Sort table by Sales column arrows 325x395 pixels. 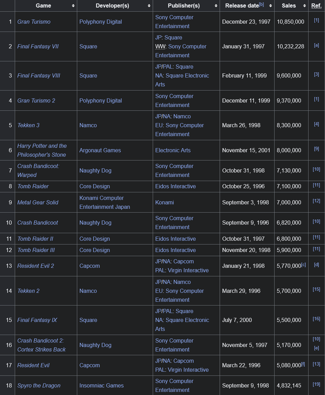(x=304, y=6)
